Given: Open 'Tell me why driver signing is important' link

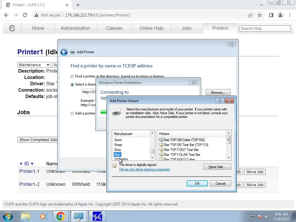Looking at the screenshot, I should coord(144,169).
